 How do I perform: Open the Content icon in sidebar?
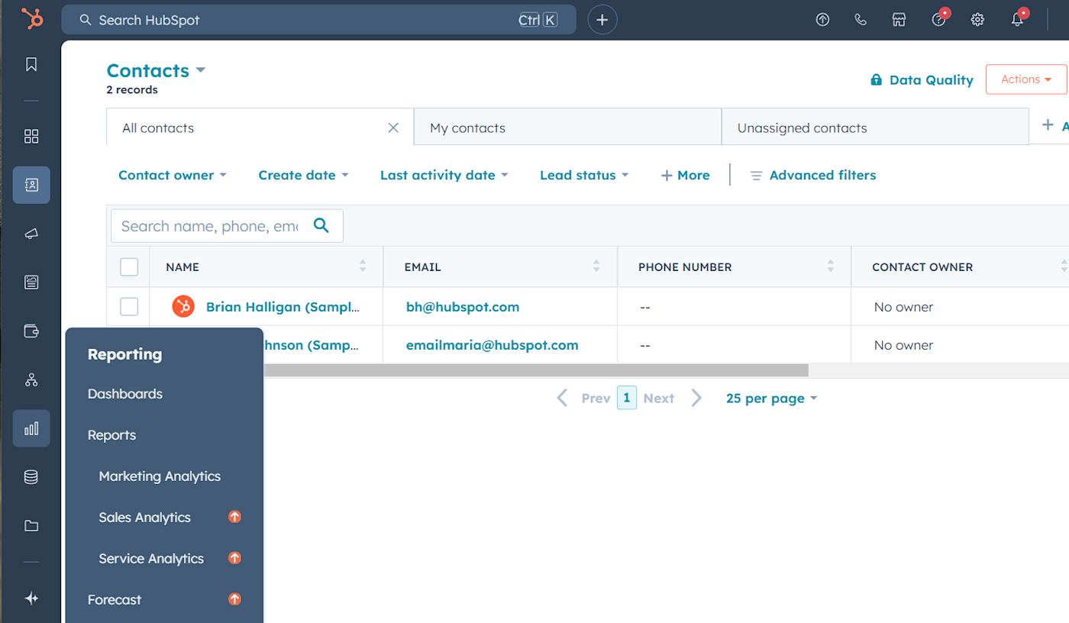click(x=31, y=282)
